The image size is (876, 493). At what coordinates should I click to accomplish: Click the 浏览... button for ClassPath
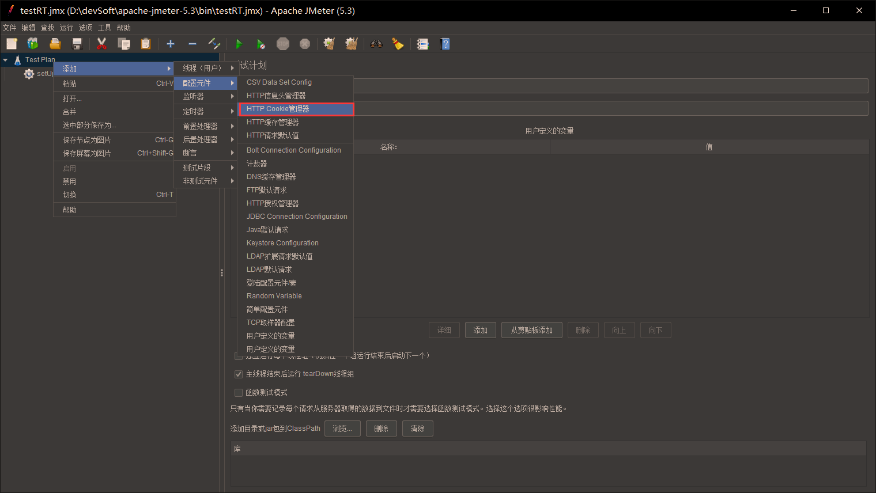pos(342,428)
